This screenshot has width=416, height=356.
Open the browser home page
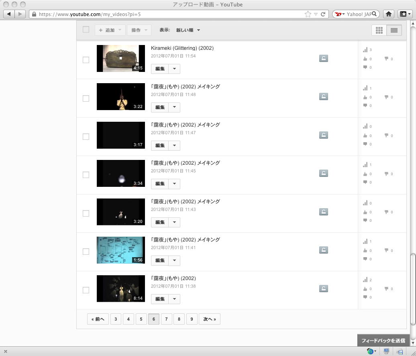(x=389, y=14)
